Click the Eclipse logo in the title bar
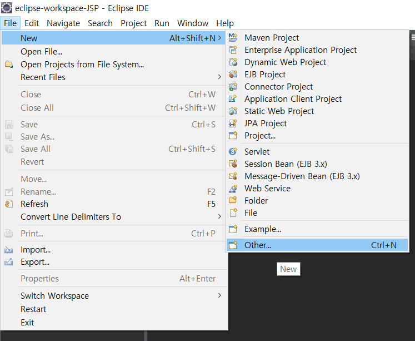415x341 pixels. (7, 8)
